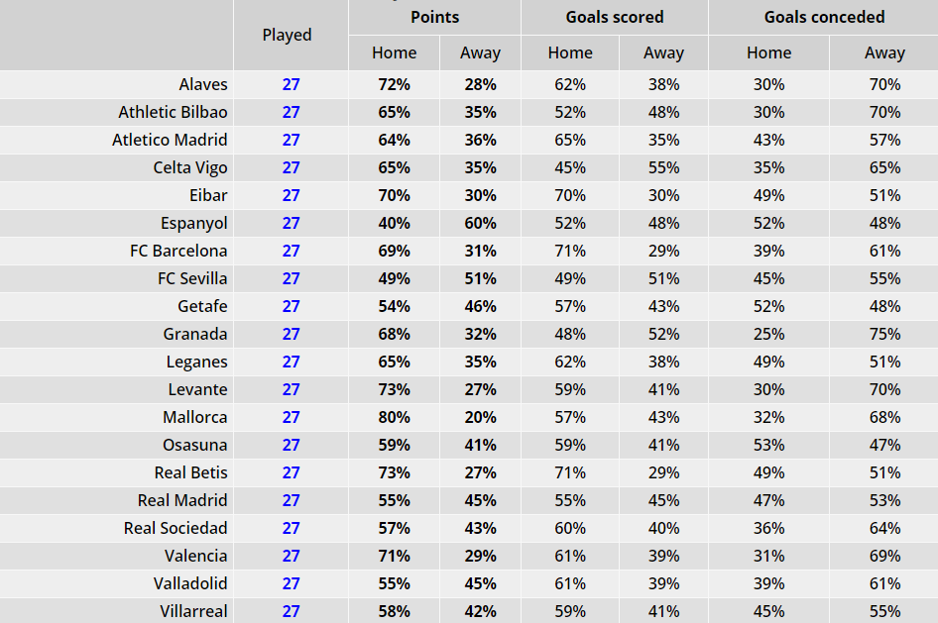Click Home header under Points
The image size is (938, 623).
(395, 52)
